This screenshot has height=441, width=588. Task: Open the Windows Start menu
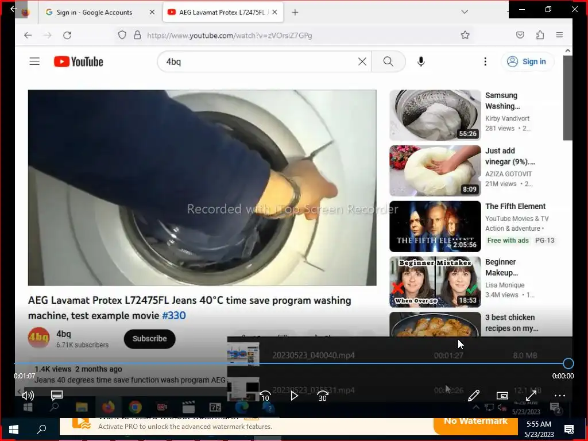[14, 430]
